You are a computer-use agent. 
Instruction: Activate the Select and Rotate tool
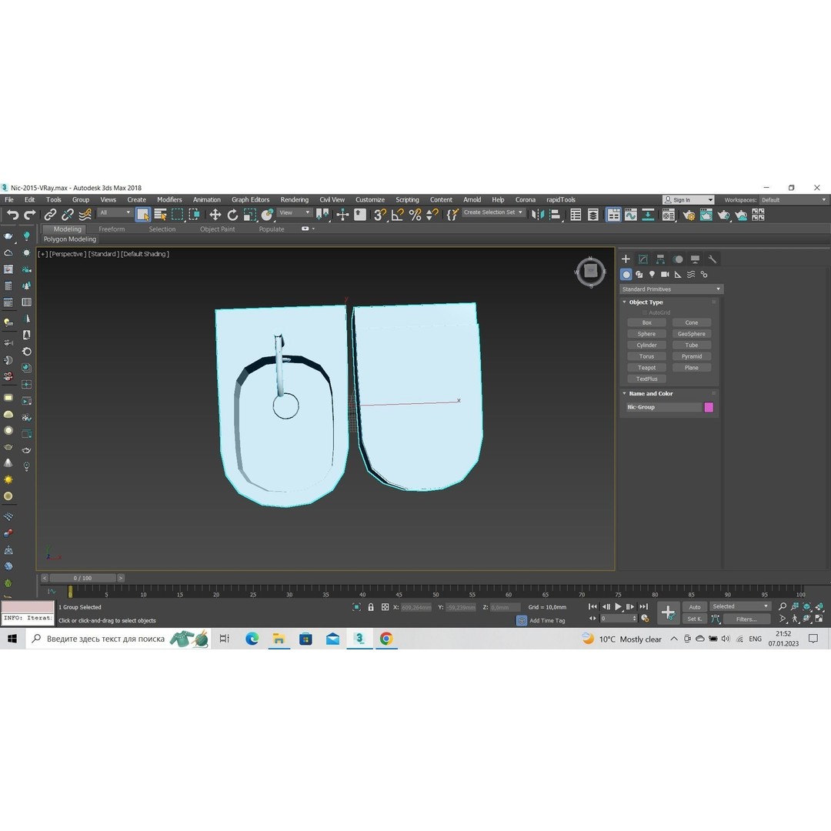[x=232, y=215]
